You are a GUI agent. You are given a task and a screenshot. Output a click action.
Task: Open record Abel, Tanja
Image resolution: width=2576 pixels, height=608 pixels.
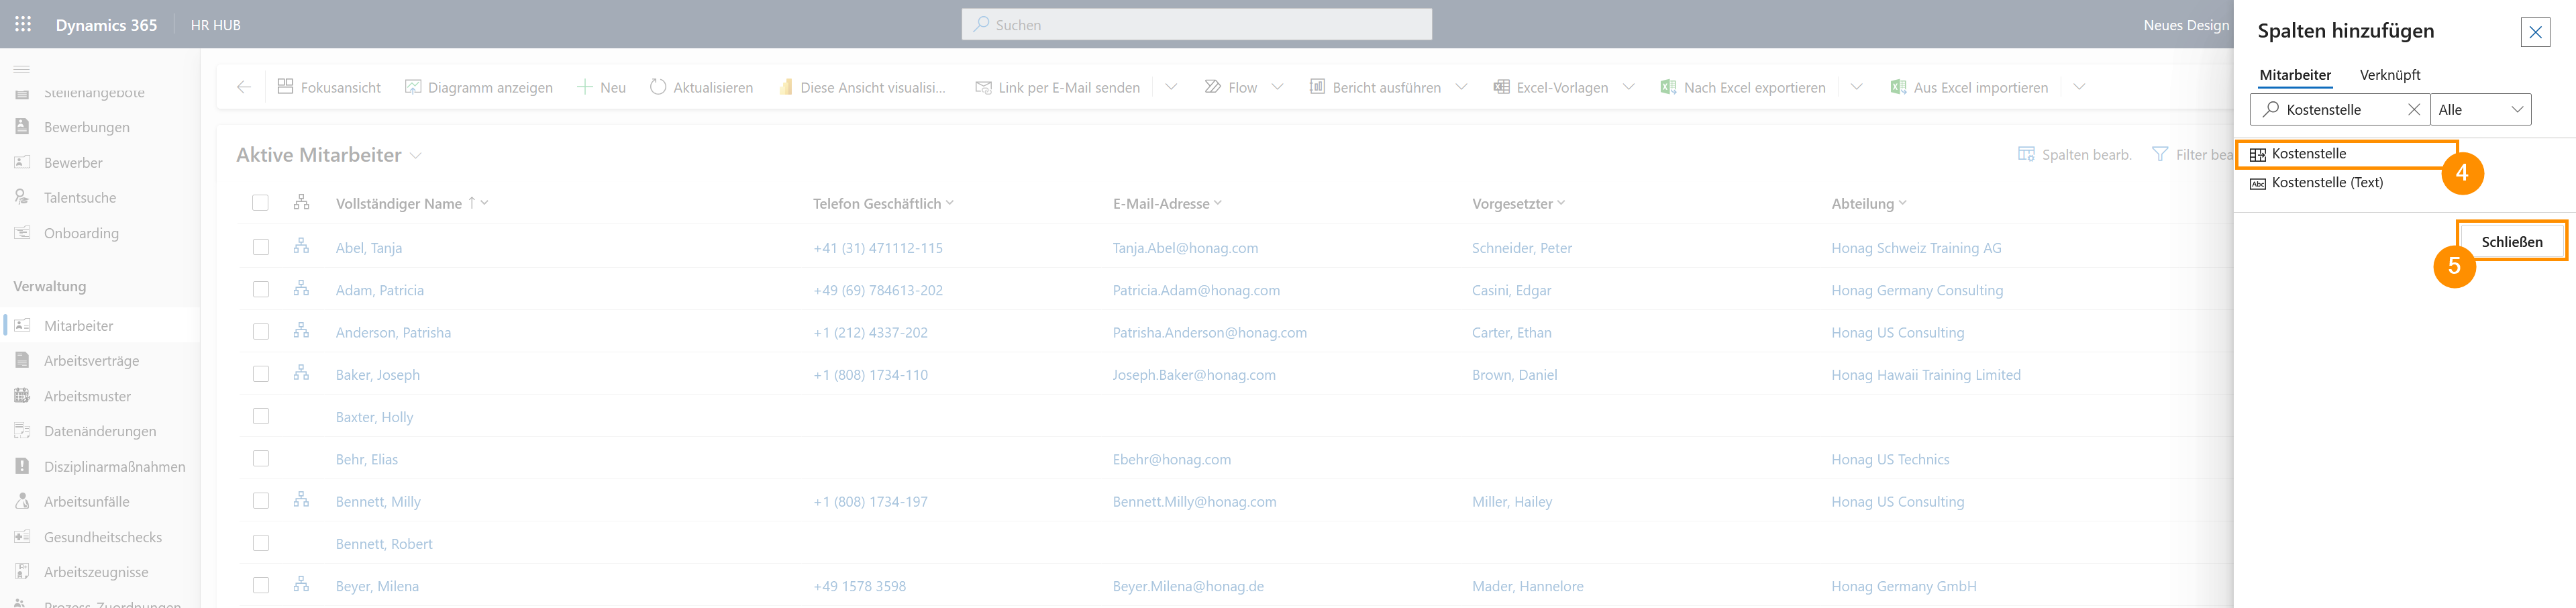pyautogui.click(x=368, y=248)
